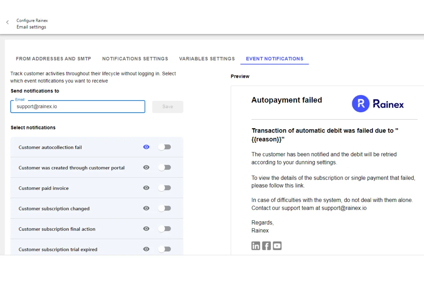Select Event Notifications tab
424x283 pixels.
click(274, 59)
